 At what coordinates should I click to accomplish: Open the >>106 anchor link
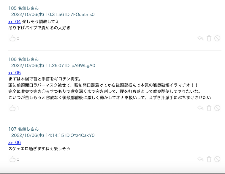coord(15,143)
